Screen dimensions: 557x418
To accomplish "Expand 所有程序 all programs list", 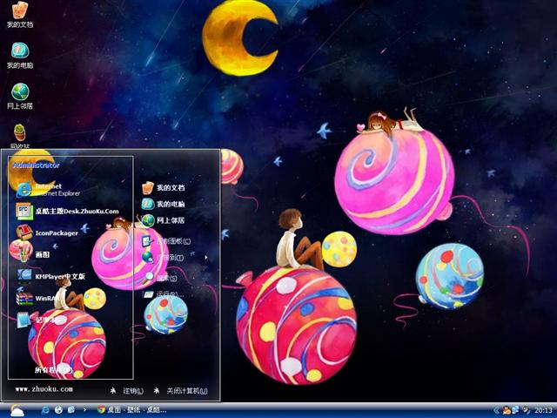I will pos(53,370).
